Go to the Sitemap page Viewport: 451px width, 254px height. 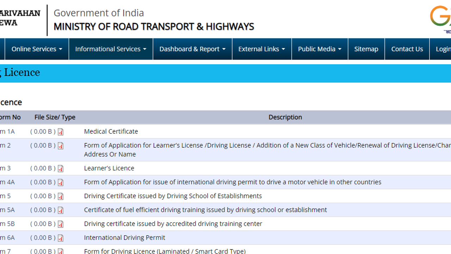point(366,49)
